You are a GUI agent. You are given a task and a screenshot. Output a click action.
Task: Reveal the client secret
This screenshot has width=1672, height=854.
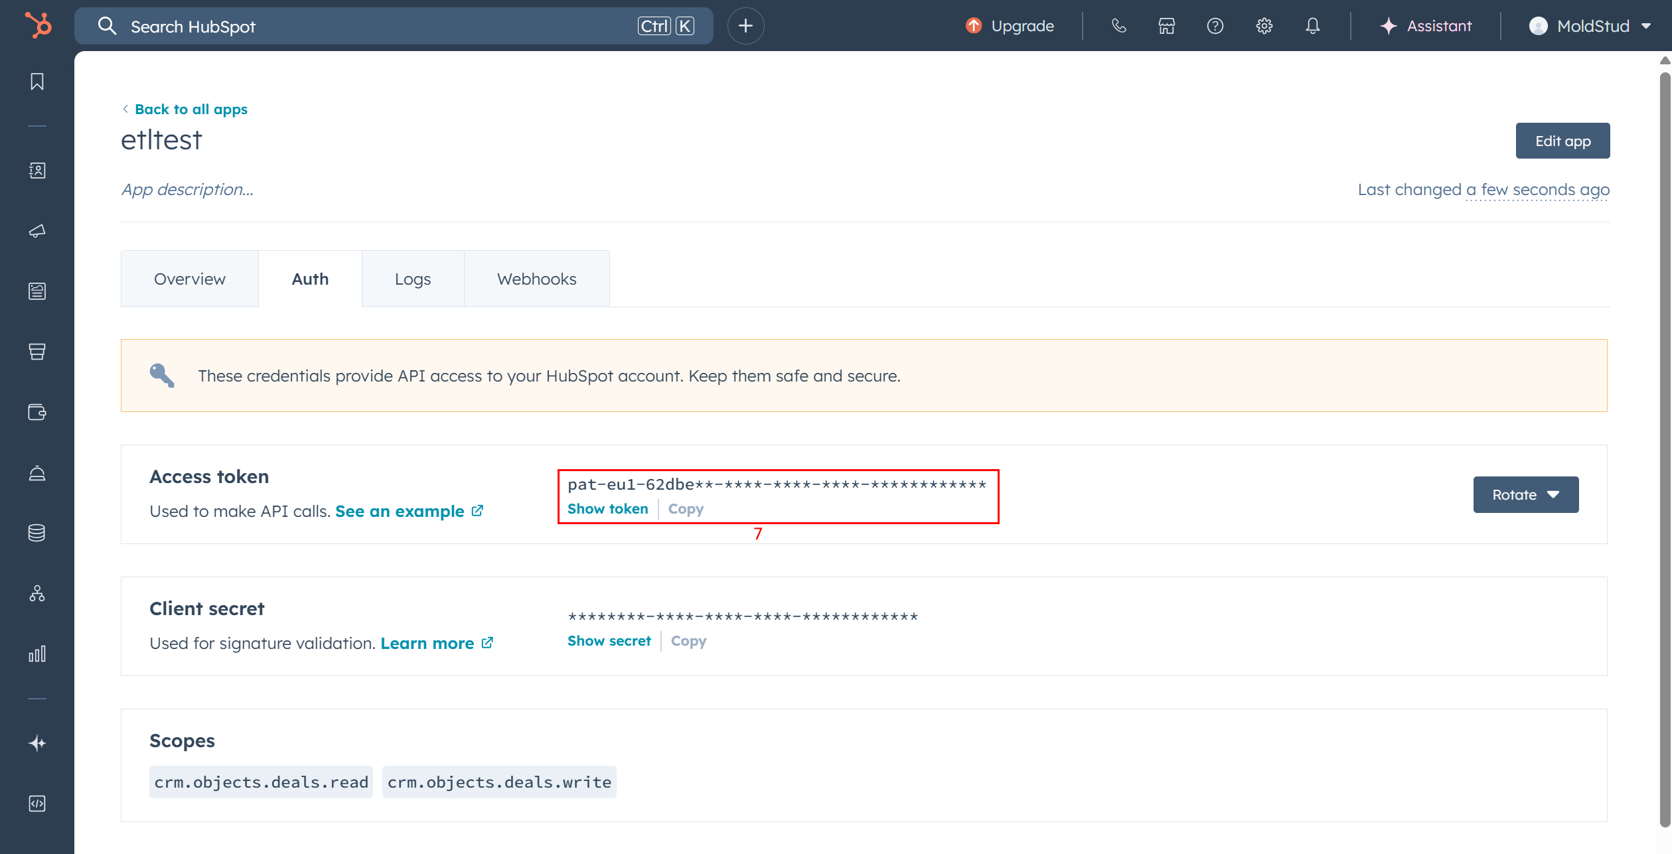pos(609,640)
